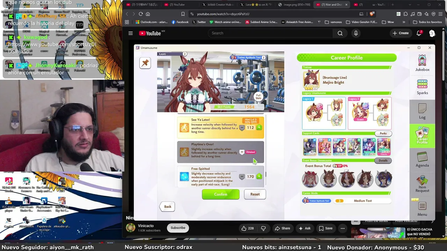Select the Legacy 2 Guest card
Screen dimensions: 447x251
tap(369, 113)
